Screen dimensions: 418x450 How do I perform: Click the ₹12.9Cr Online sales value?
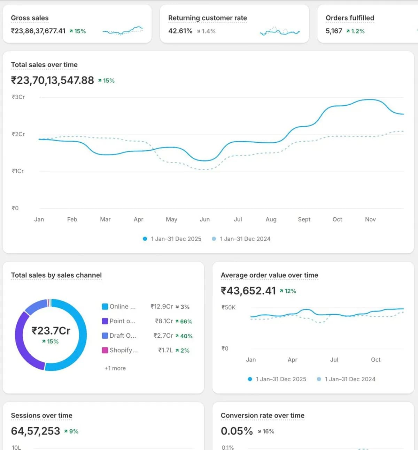pos(162,306)
